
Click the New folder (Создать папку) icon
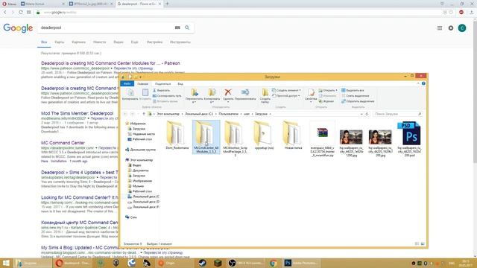click(265, 95)
